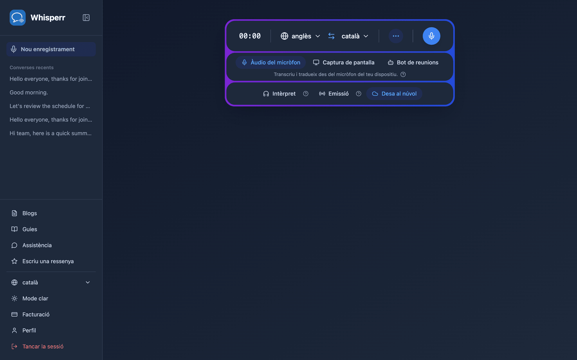The height and width of the screenshot is (360, 577).
Task: Open 'Hi team, here is a quick summ...' conversation
Action: [51, 133]
